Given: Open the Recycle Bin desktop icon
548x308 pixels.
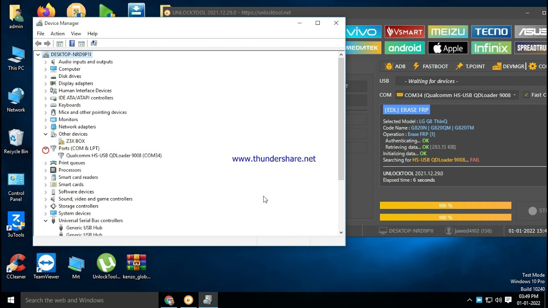Looking at the screenshot, I should pyautogui.click(x=16, y=142).
